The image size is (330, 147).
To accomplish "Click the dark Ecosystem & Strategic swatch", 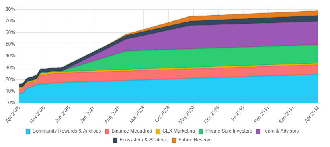I will pos(115,140).
